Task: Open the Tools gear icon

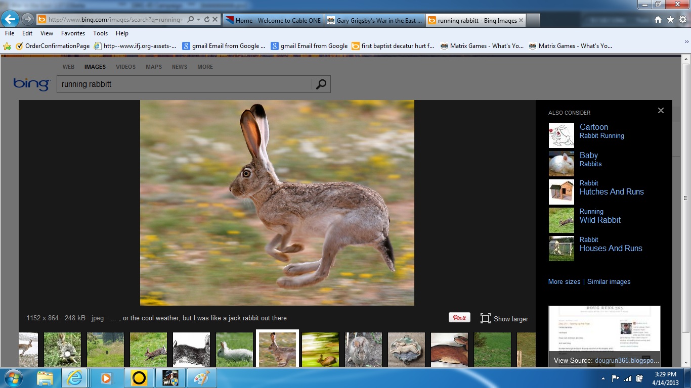Action: (682, 20)
